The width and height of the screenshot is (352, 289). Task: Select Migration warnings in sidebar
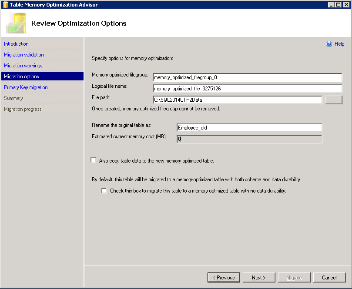click(23, 66)
